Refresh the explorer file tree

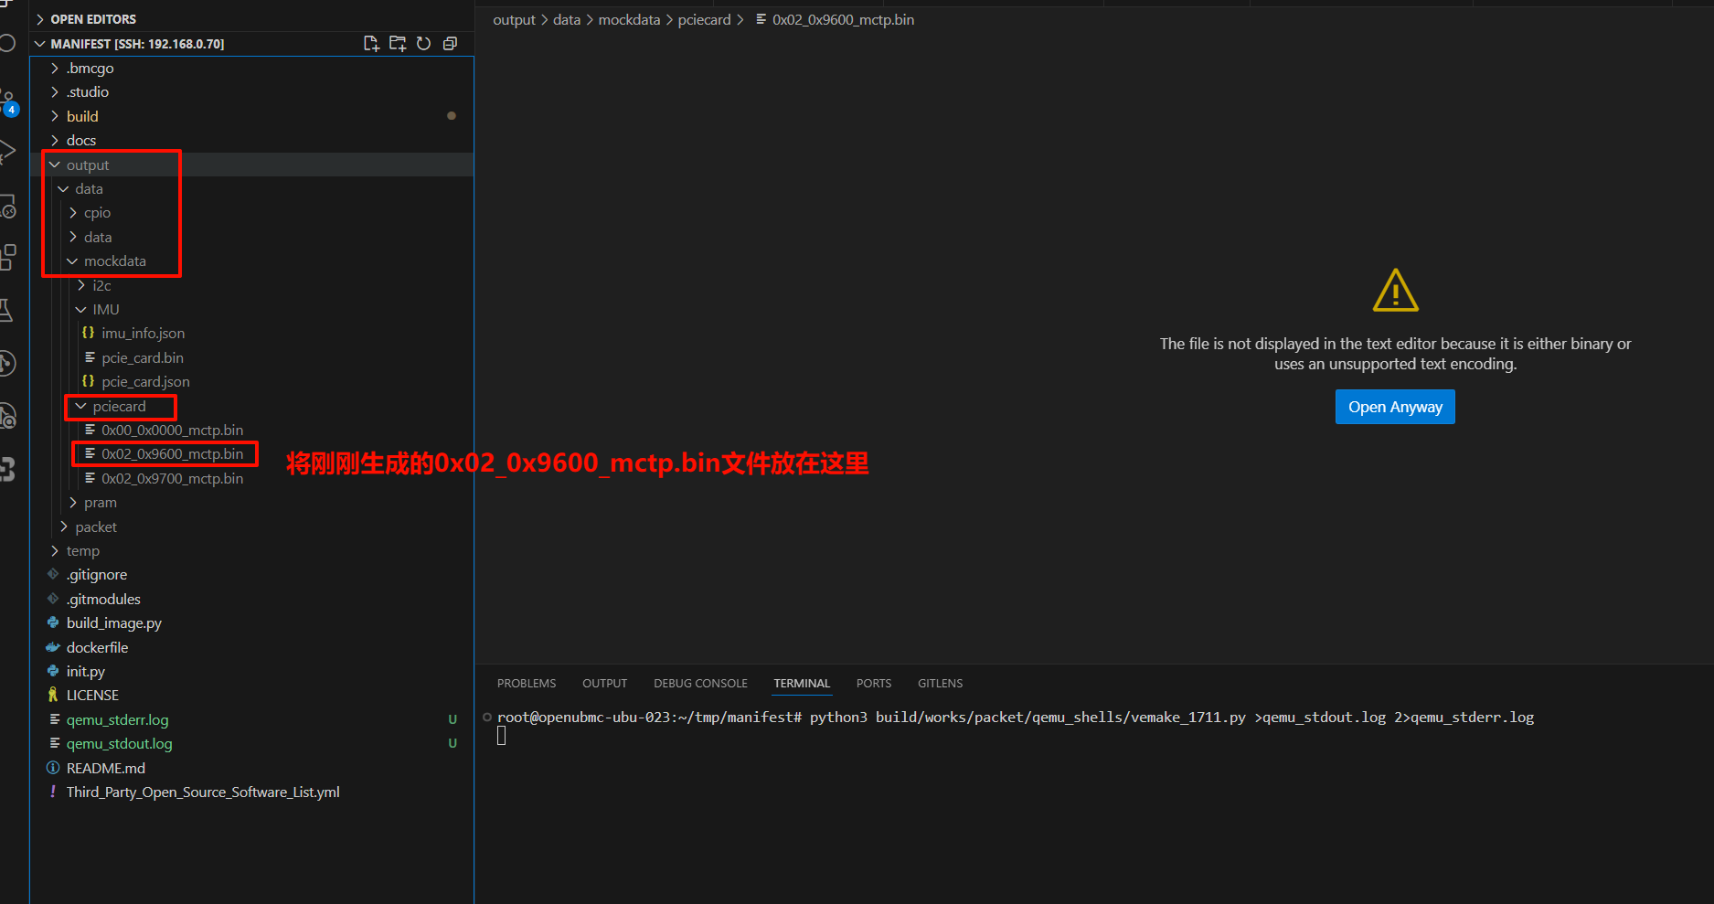click(424, 44)
